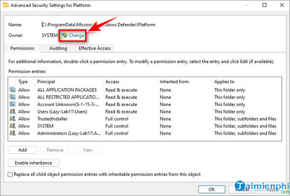Viewport: 290px width, 196px height.
Task: Select the ALL RESTRICTED APPLICATIO... principal
Action: (x=68, y=97)
